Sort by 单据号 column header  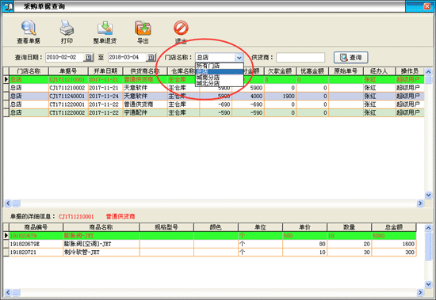tap(68, 71)
